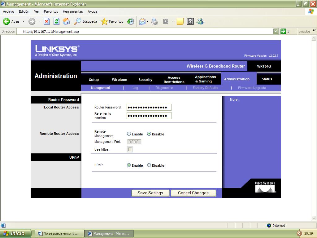Click the Router Password field
Viewport: 317px width, 238px height.
(x=149, y=107)
